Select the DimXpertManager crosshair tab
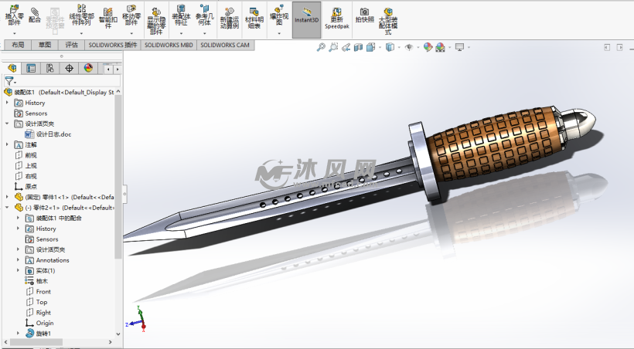634x349 pixels. tap(69, 68)
